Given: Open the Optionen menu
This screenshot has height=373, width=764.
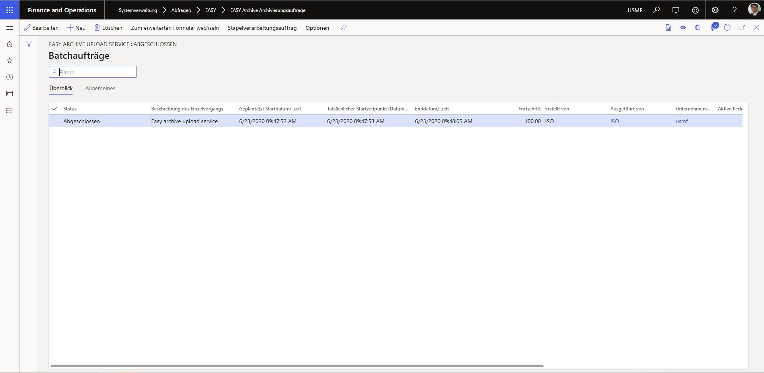Looking at the screenshot, I should pos(317,28).
